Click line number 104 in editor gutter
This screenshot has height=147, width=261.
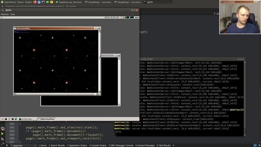tap(12, 131)
